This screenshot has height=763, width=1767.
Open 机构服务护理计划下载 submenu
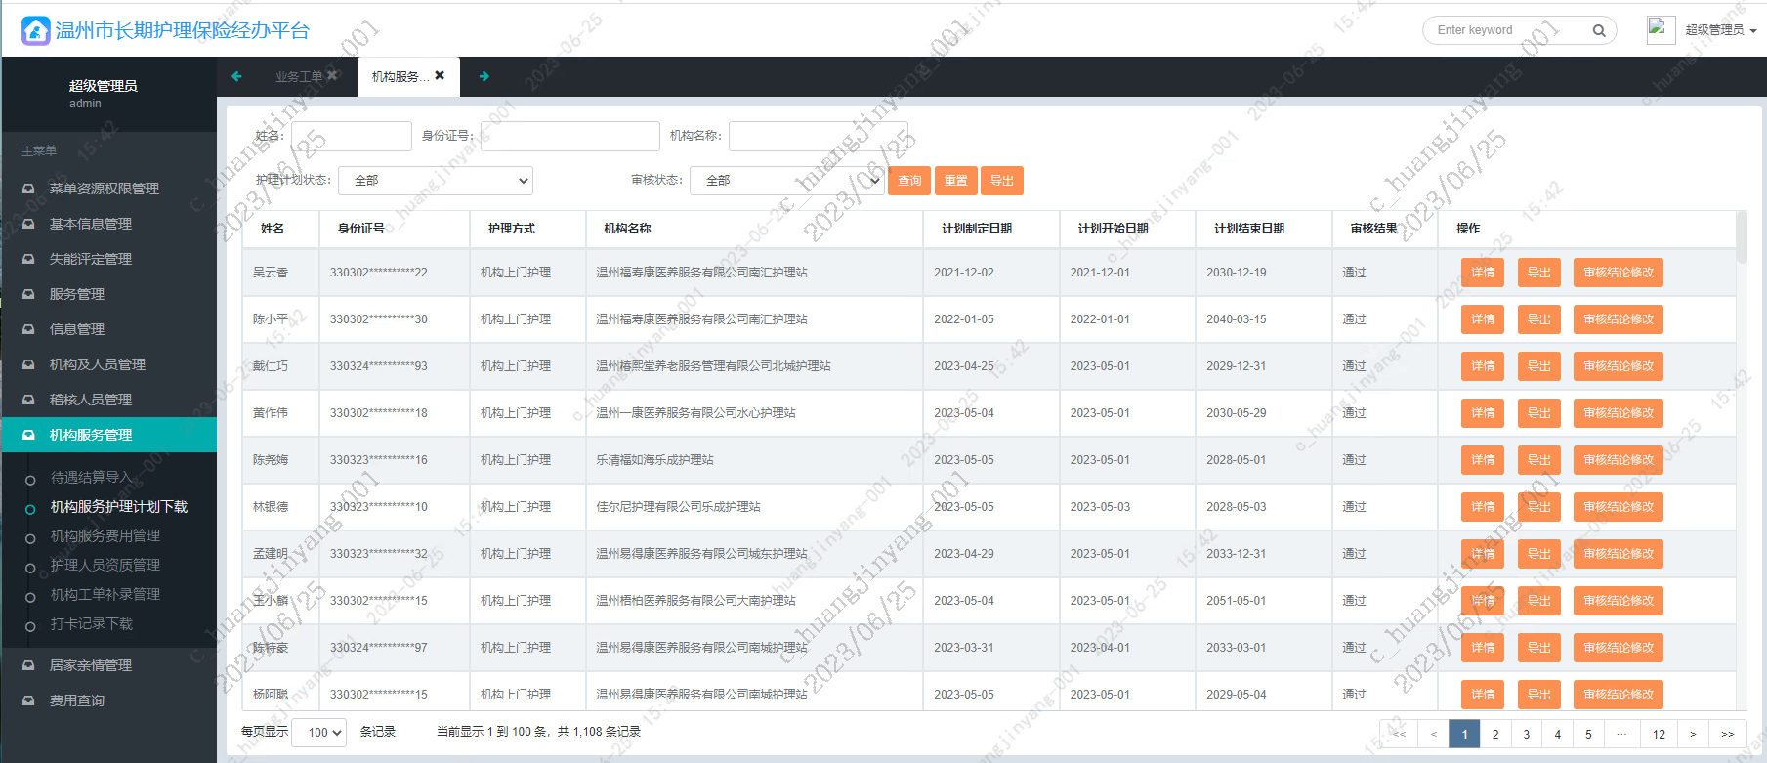tap(119, 507)
